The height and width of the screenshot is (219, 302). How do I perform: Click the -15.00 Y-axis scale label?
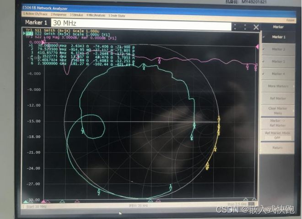[34, 121]
